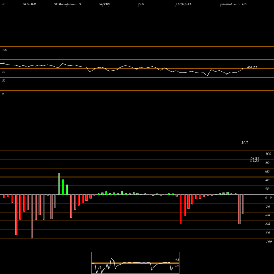Click the -100 label on MR axis
274x274 pixels.
point(269,242)
